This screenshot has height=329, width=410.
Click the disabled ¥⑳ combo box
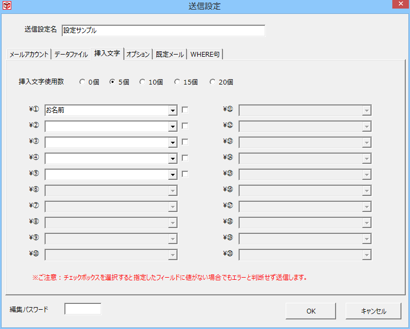coord(305,255)
